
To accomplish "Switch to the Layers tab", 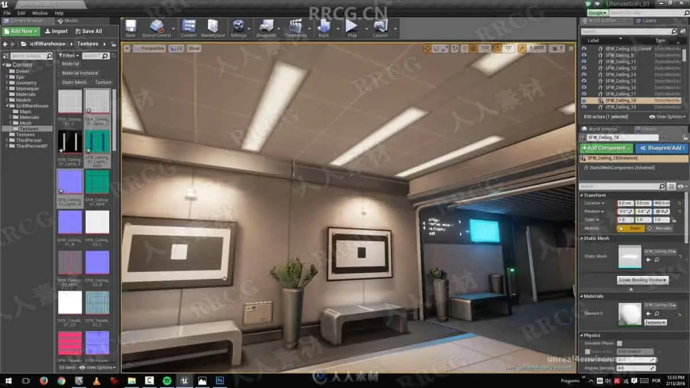I will click(649, 21).
